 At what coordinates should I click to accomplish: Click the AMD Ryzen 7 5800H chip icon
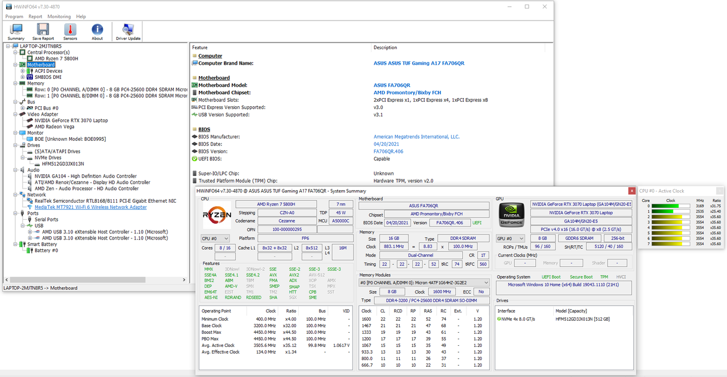30,58
